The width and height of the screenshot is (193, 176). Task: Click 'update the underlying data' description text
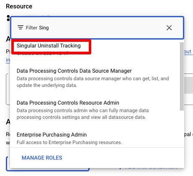tap(47, 85)
